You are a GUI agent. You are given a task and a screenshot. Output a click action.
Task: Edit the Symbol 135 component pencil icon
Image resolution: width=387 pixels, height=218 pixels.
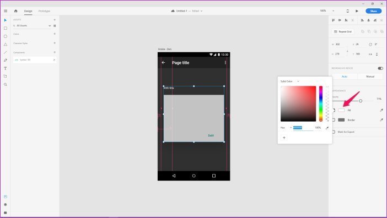tap(54, 60)
